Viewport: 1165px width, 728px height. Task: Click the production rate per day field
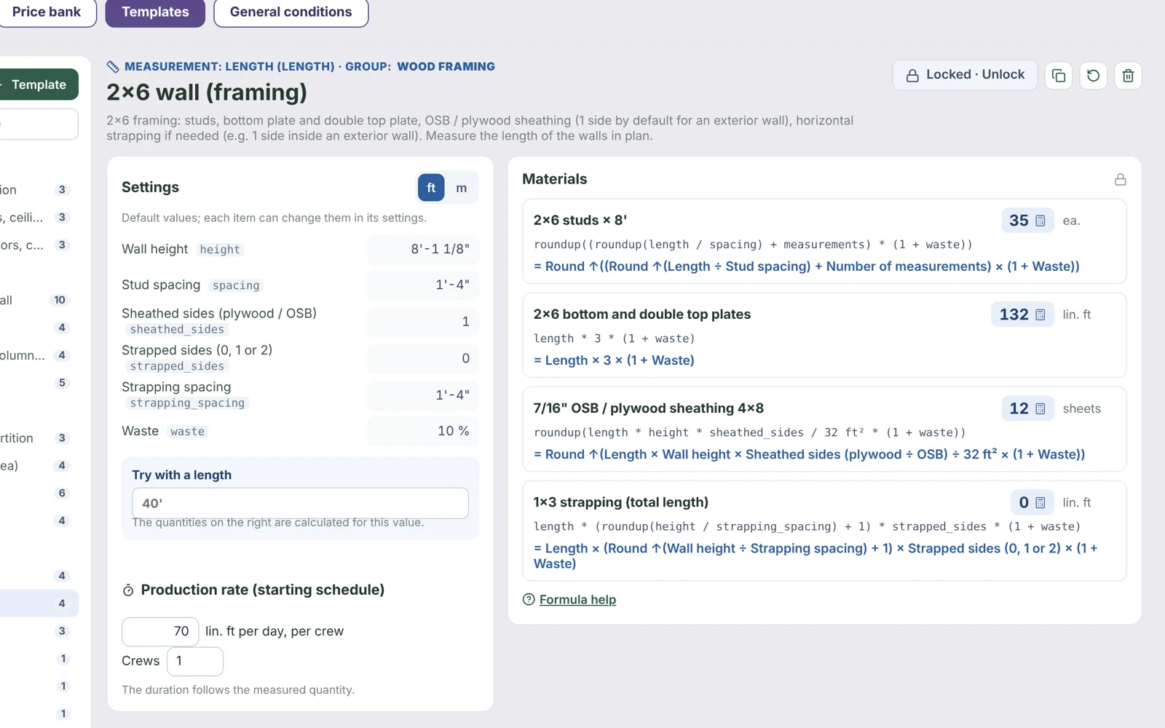160,631
